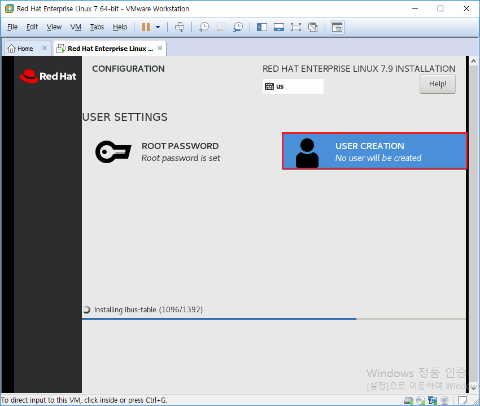
Task: Open the Help menu
Action: click(x=120, y=27)
